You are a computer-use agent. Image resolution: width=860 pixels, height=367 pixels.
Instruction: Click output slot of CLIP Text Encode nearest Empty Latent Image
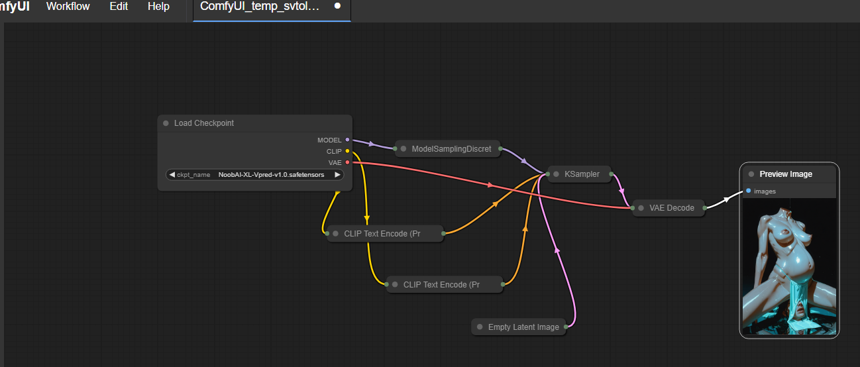click(x=502, y=285)
